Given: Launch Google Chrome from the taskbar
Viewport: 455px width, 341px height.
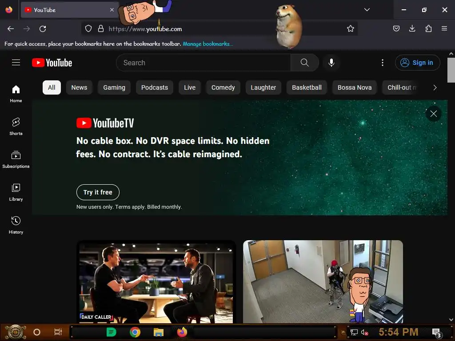Looking at the screenshot, I should [135, 332].
